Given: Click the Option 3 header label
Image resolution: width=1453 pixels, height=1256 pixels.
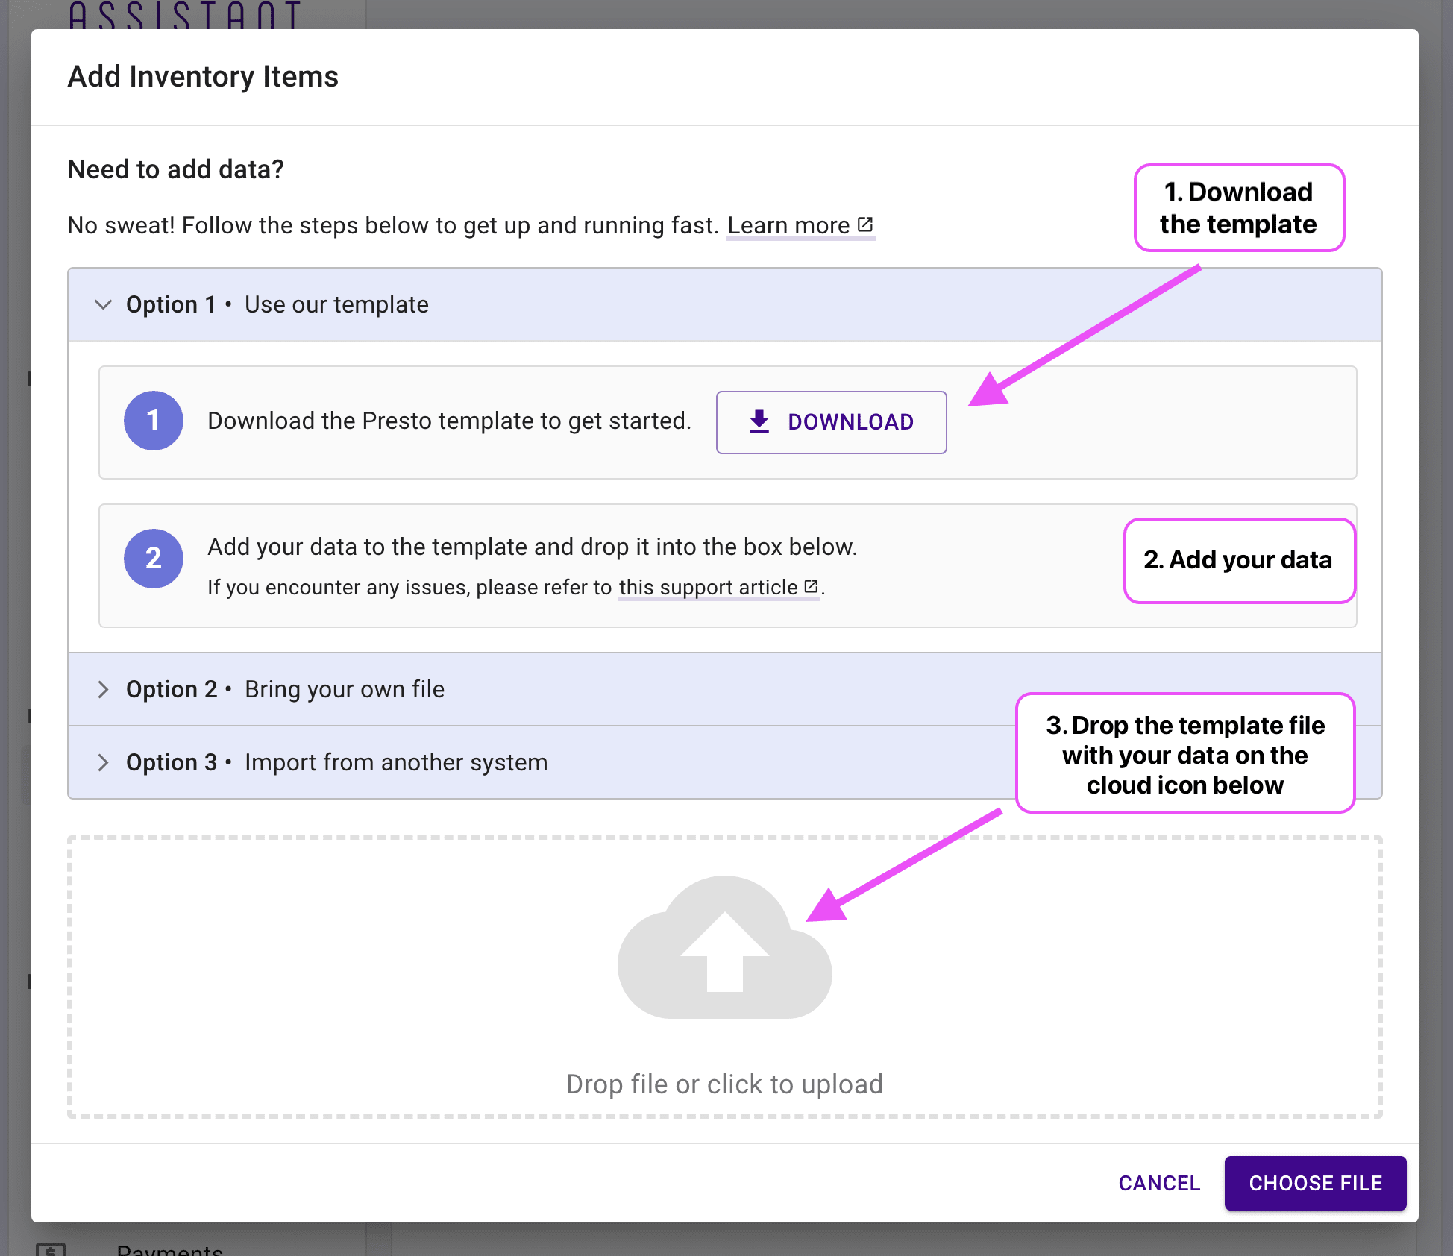Looking at the screenshot, I should [x=336, y=762].
